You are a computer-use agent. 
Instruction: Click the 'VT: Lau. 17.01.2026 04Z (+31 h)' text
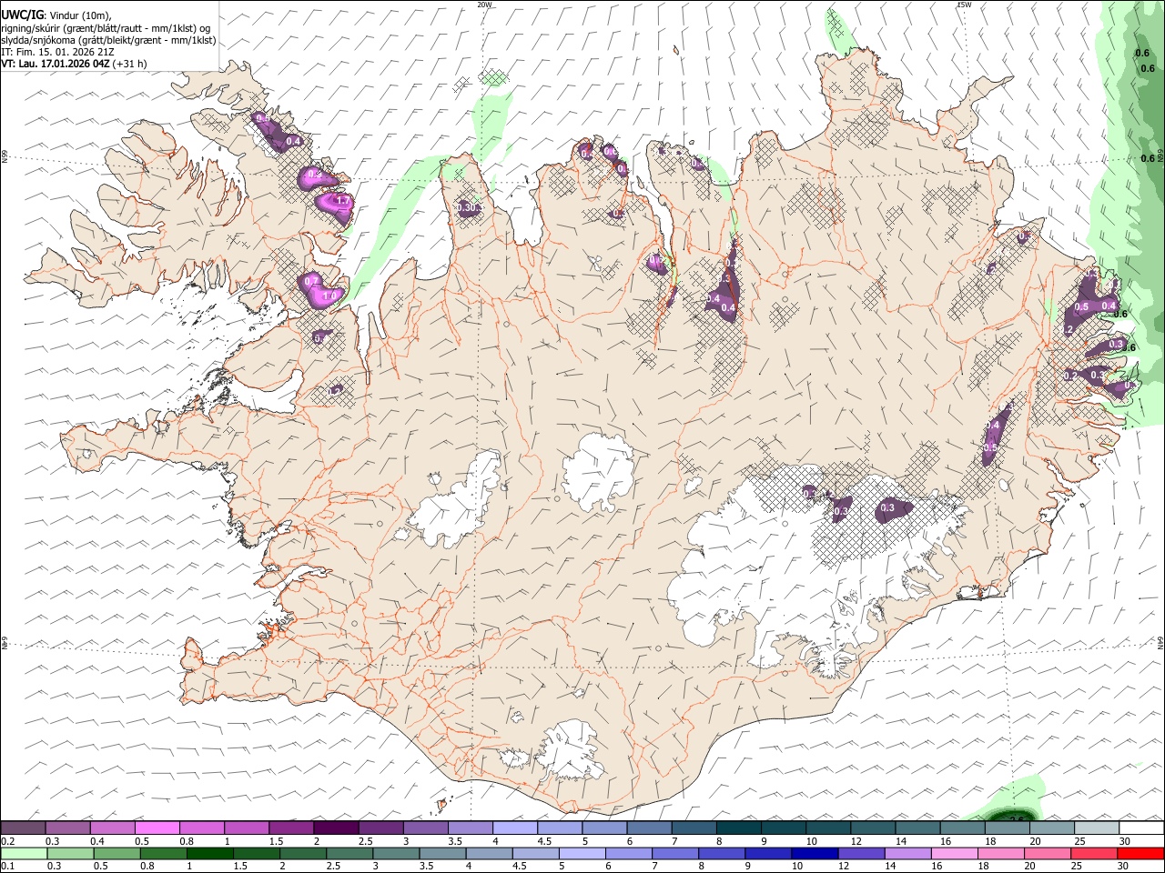[74, 64]
